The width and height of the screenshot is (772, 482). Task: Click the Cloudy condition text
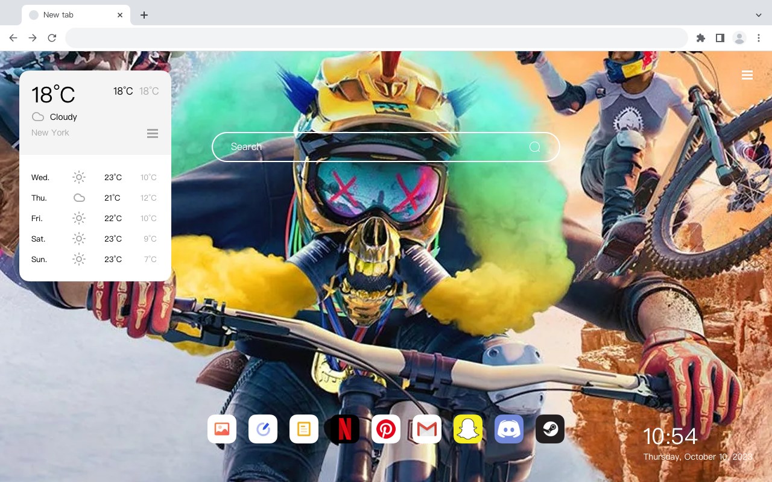click(63, 117)
